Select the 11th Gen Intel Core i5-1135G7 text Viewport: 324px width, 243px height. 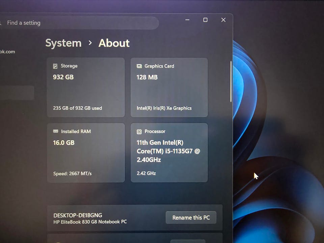pyautogui.click(x=168, y=151)
